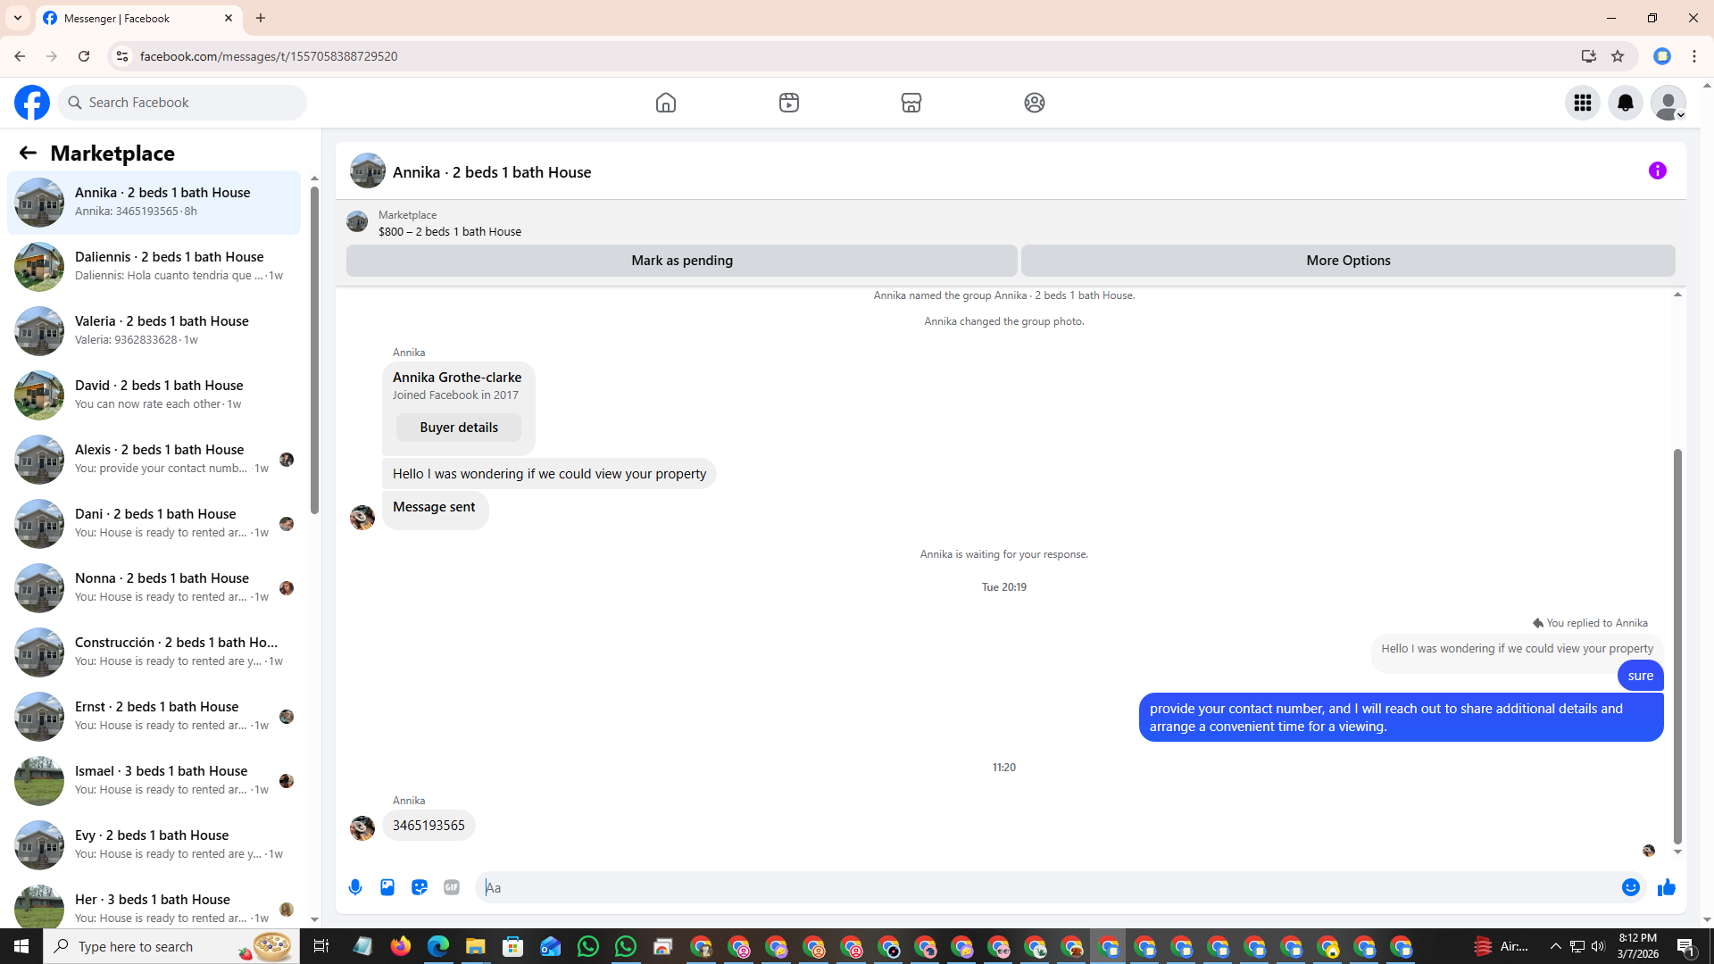Click the provide your contact number message

[x=1402, y=718]
